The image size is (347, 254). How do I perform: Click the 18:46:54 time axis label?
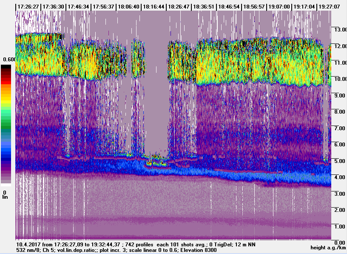(229, 7)
